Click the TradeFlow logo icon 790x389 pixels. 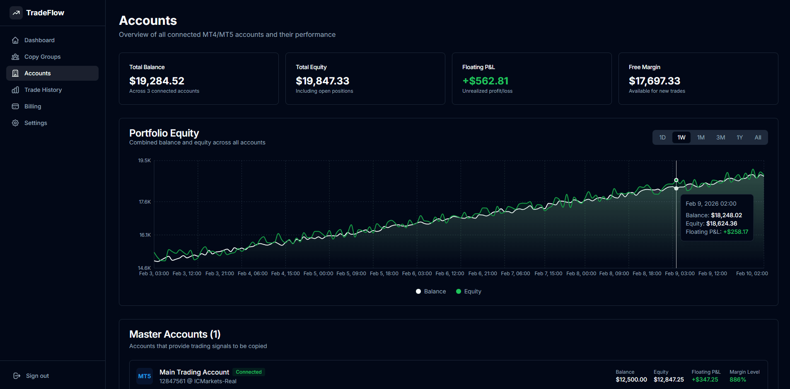(16, 13)
